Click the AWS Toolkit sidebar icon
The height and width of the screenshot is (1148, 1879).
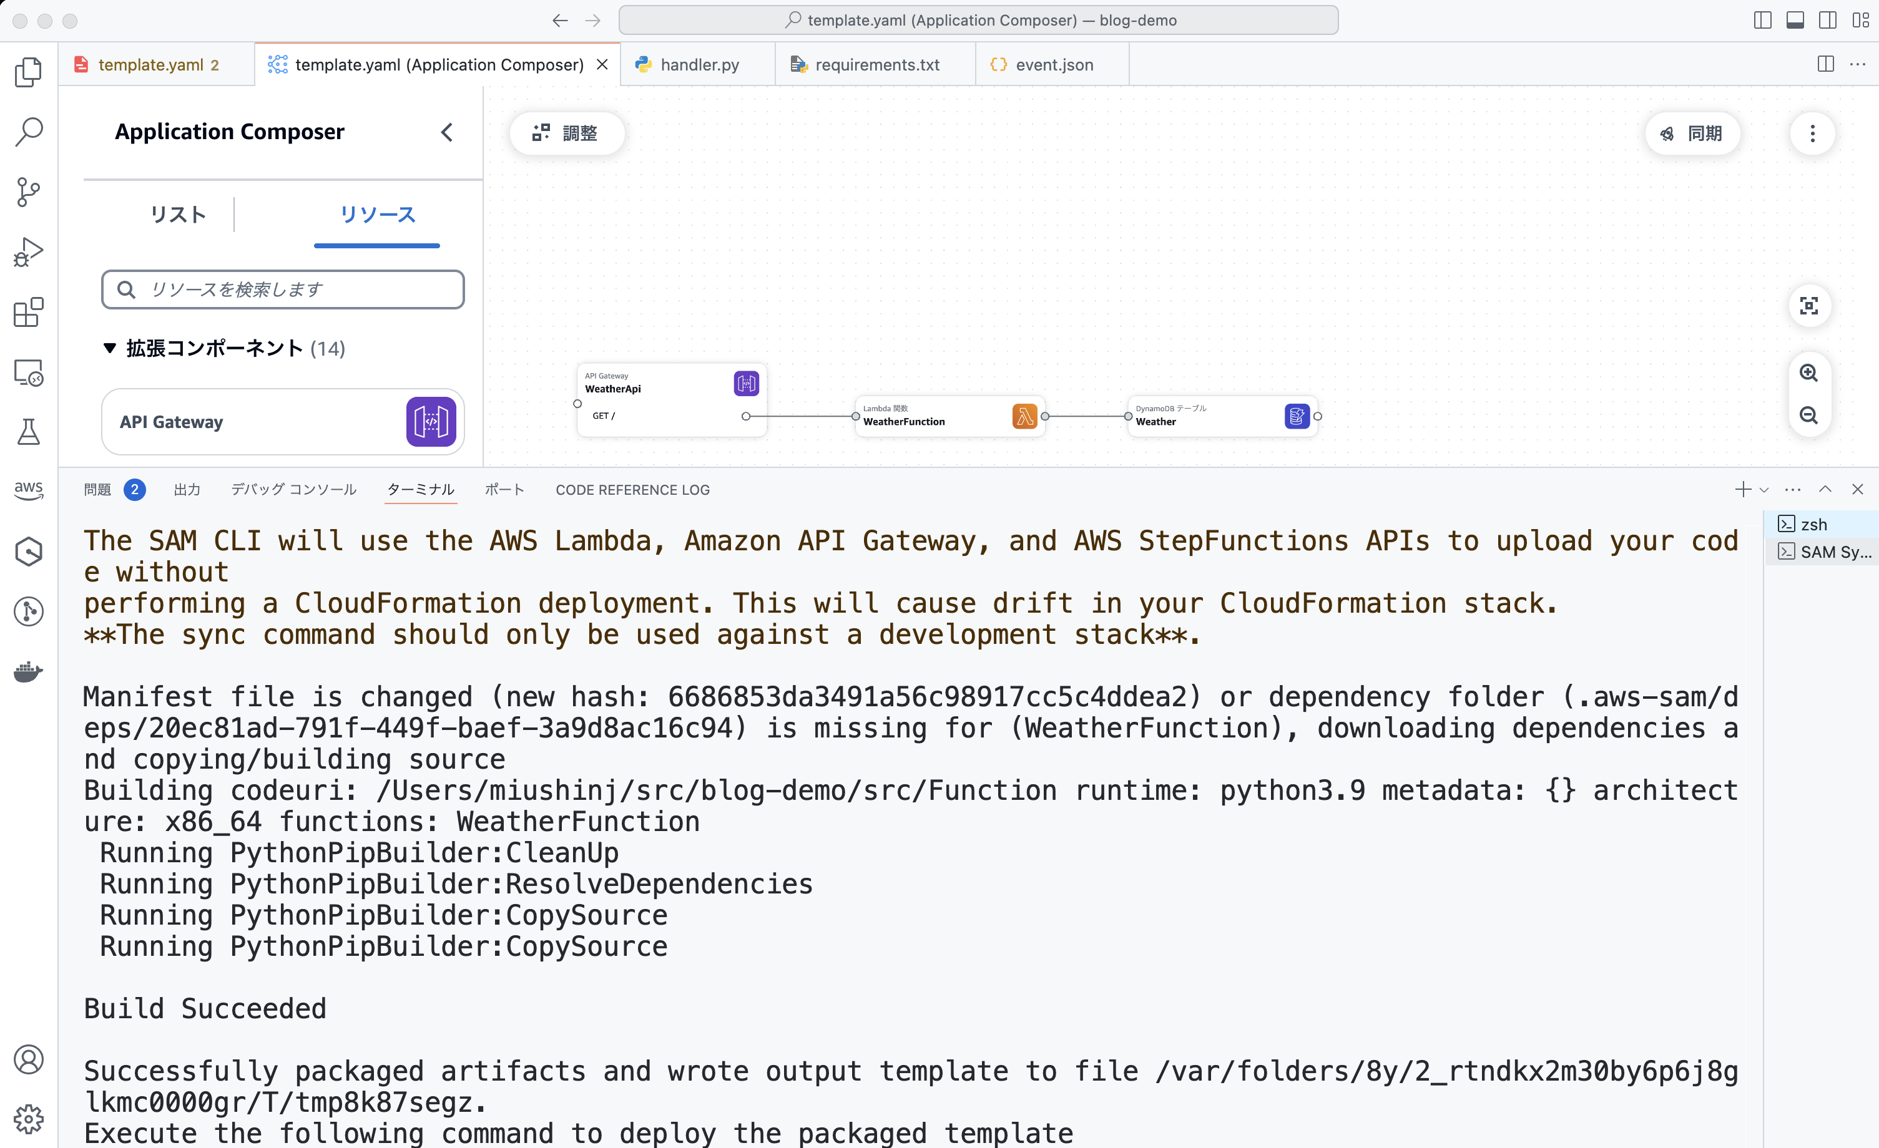(28, 492)
